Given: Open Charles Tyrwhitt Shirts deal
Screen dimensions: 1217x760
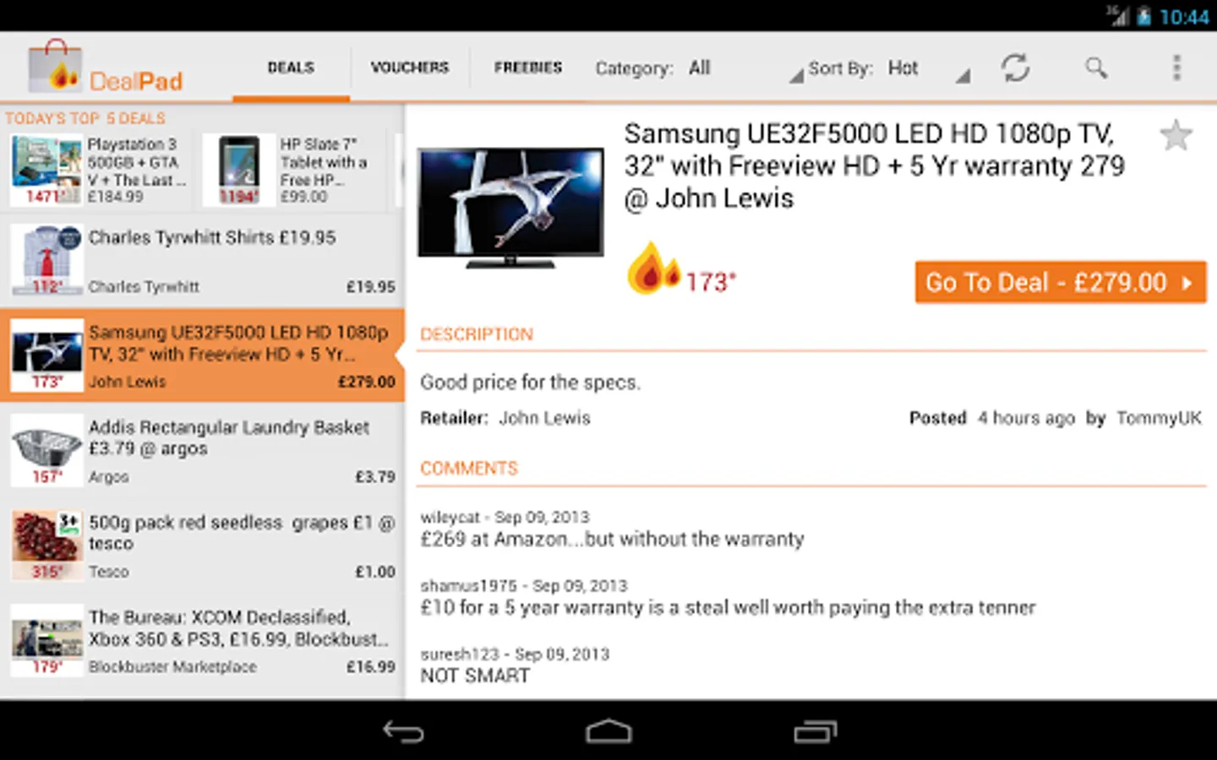Looking at the screenshot, I should pyautogui.click(x=202, y=261).
